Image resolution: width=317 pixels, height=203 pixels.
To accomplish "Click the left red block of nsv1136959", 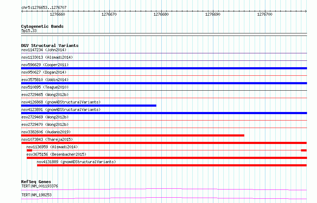I will (29, 150).
